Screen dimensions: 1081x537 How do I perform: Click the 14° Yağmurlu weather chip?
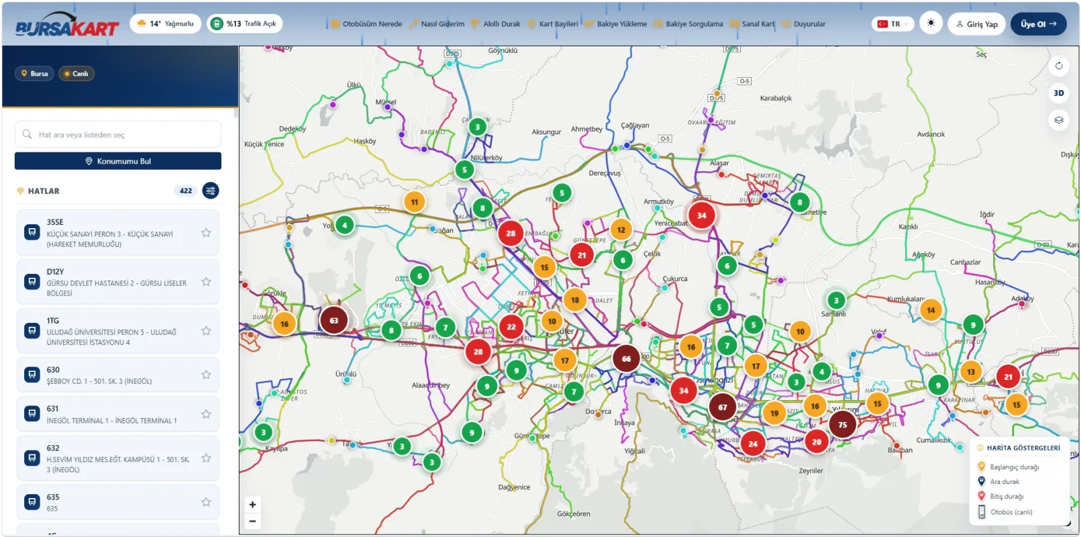[166, 24]
